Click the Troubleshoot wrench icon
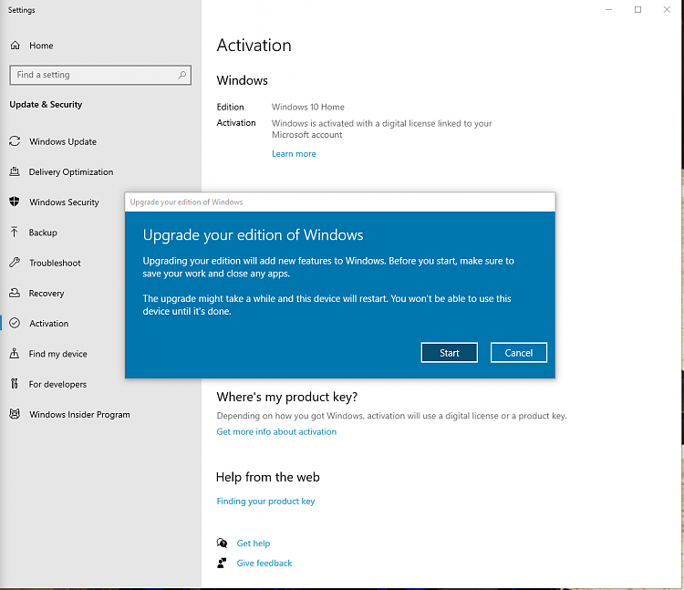 click(15, 263)
